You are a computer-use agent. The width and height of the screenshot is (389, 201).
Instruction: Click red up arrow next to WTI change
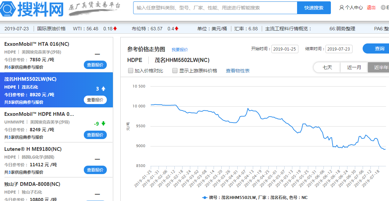coord(115,29)
